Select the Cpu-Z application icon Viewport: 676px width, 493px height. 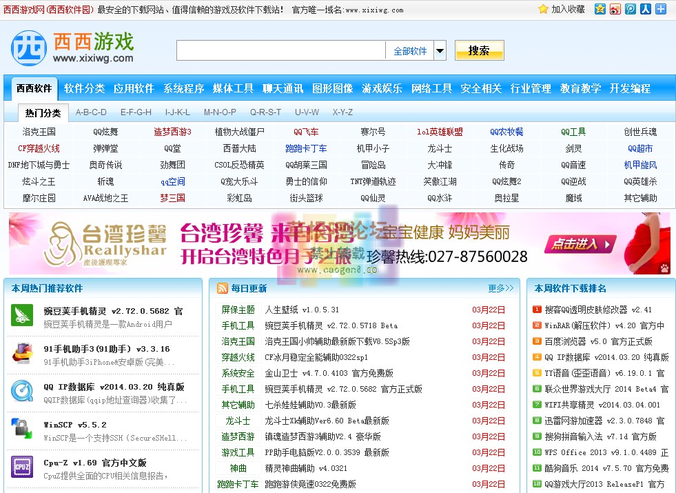[22, 467]
